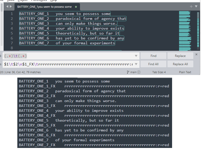Select the BATTERY_ONE_1 file tab
The image size is (214, 158).
click(x=45, y=7)
